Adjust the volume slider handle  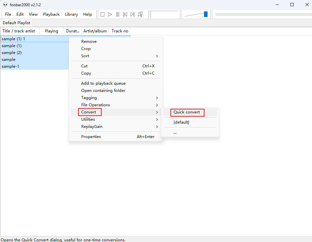tap(206, 14)
